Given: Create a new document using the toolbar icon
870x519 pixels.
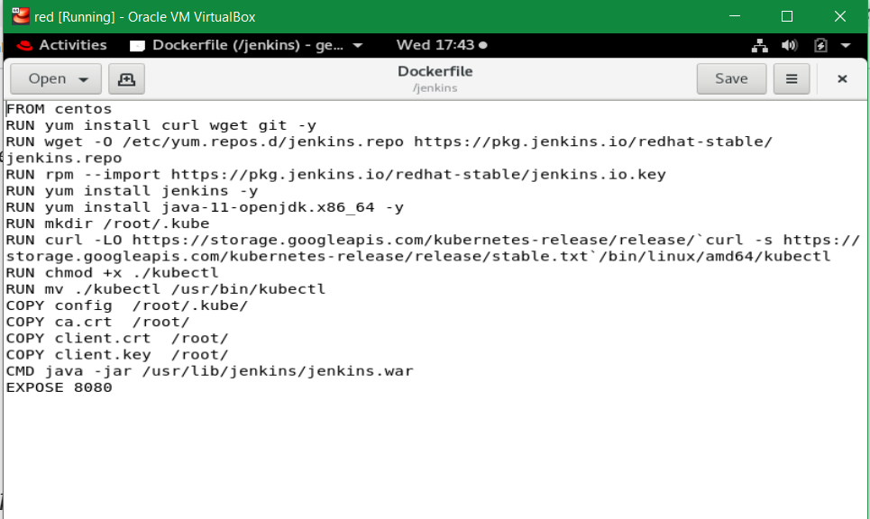Looking at the screenshot, I should [x=126, y=78].
